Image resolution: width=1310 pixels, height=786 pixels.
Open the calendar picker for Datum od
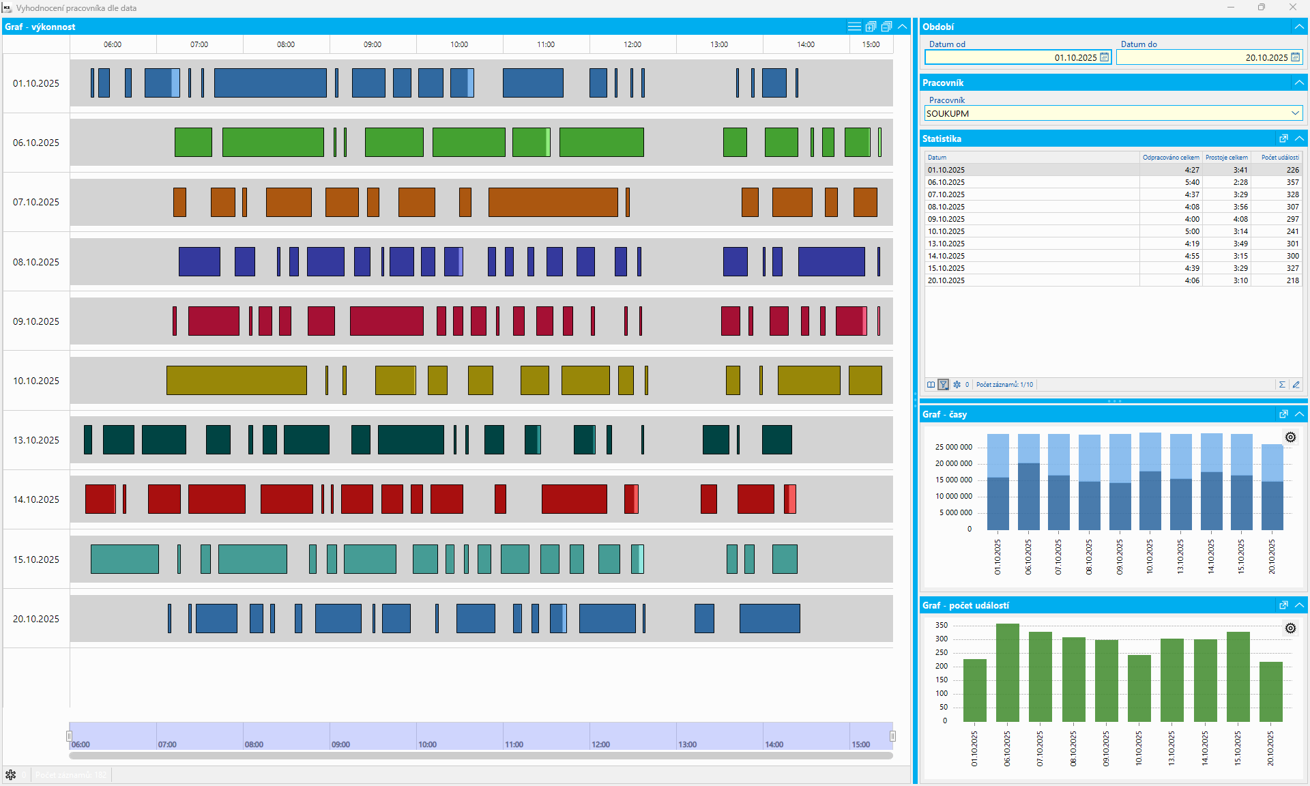click(x=1104, y=57)
